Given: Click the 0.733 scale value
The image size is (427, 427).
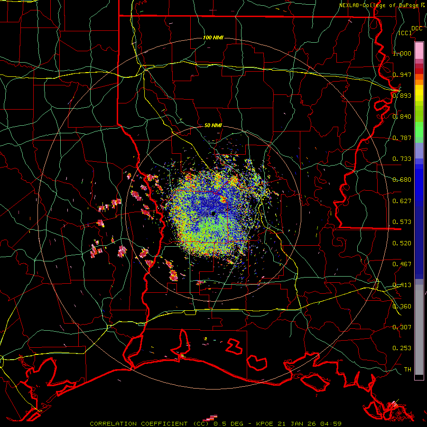Looking at the screenshot, I should pyautogui.click(x=402, y=159).
